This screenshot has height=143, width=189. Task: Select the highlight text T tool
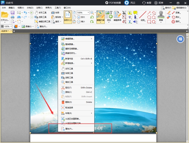pos(130,13)
